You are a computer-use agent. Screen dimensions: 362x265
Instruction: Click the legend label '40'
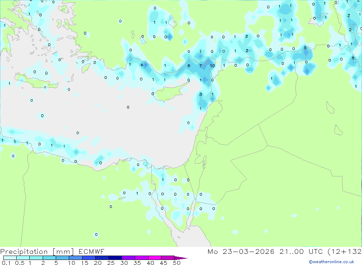[x=150, y=263]
